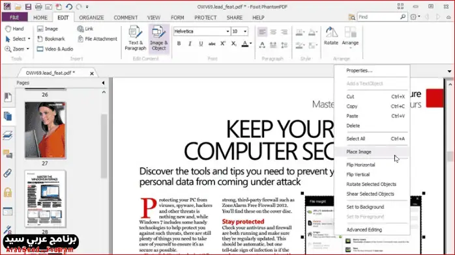Align text center
Screen dimensions: 455x255
(x=273, y=32)
